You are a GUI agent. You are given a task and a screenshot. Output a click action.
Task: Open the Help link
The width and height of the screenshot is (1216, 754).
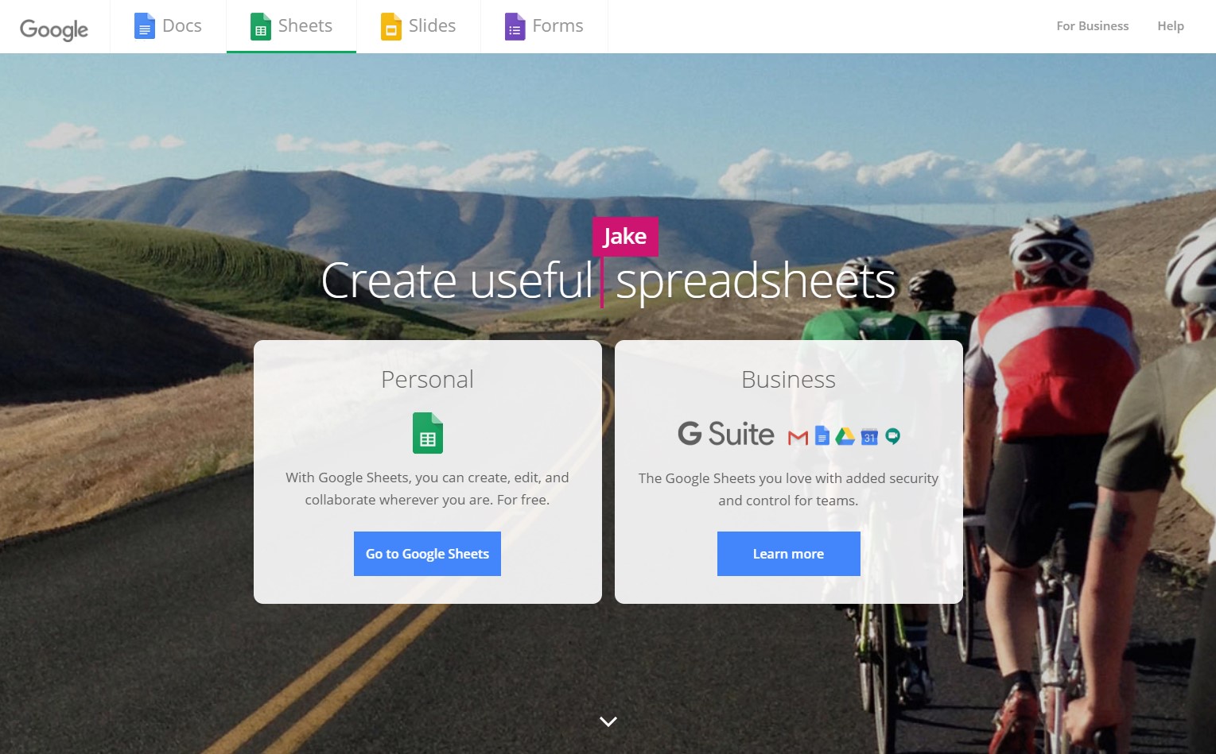coord(1171,26)
